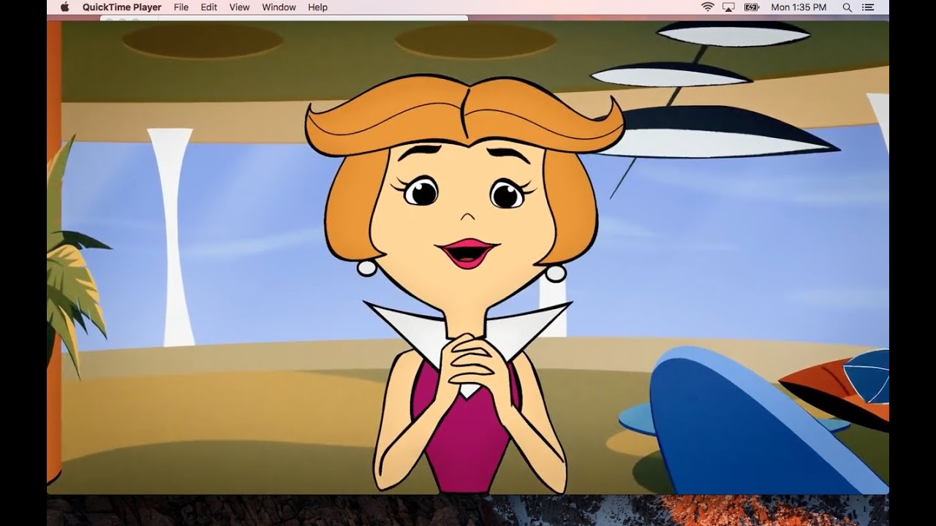Screen dimensions: 936x526
Task: Open the Window menu
Action: tap(279, 7)
